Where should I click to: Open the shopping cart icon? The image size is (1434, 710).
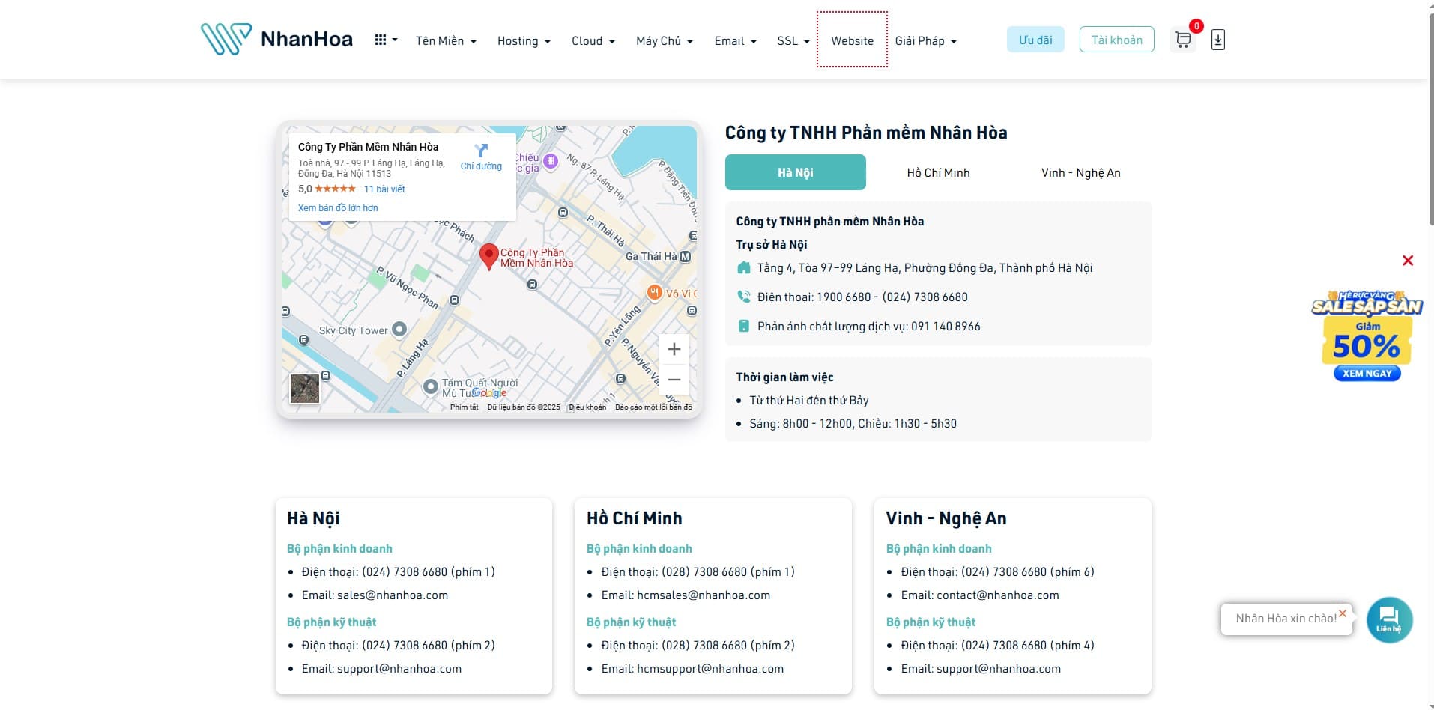[x=1183, y=40]
